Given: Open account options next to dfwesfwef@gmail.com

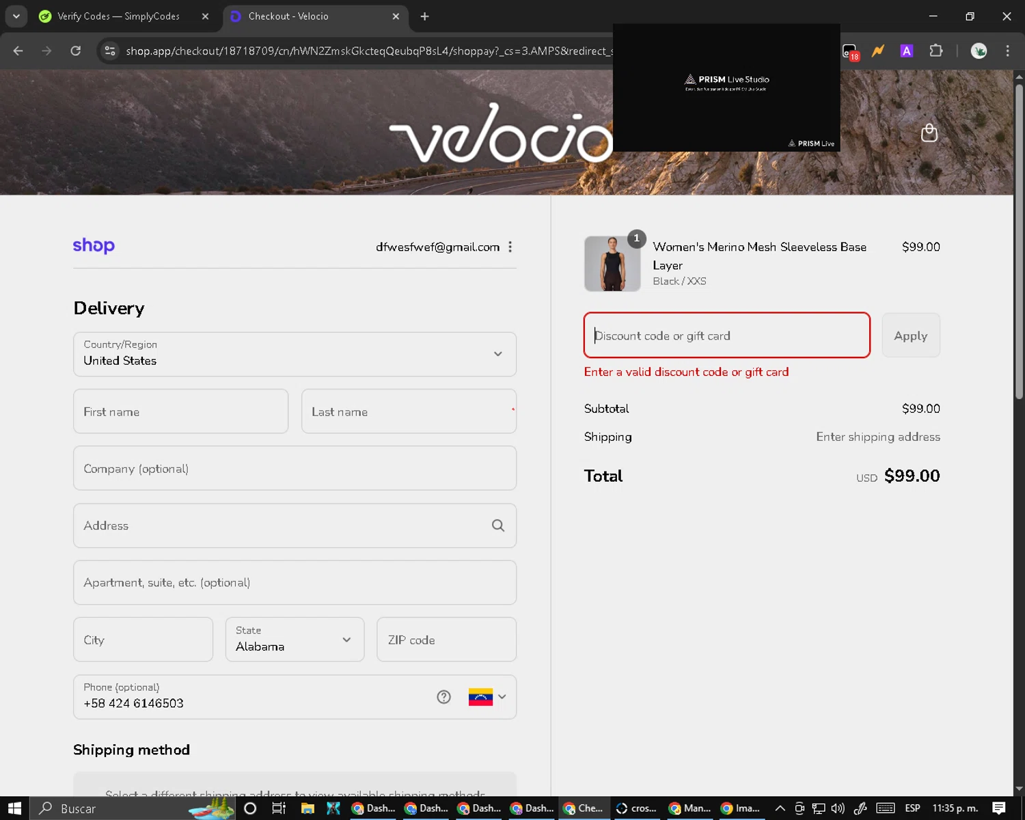Looking at the screenshot, I should point(510,247).
